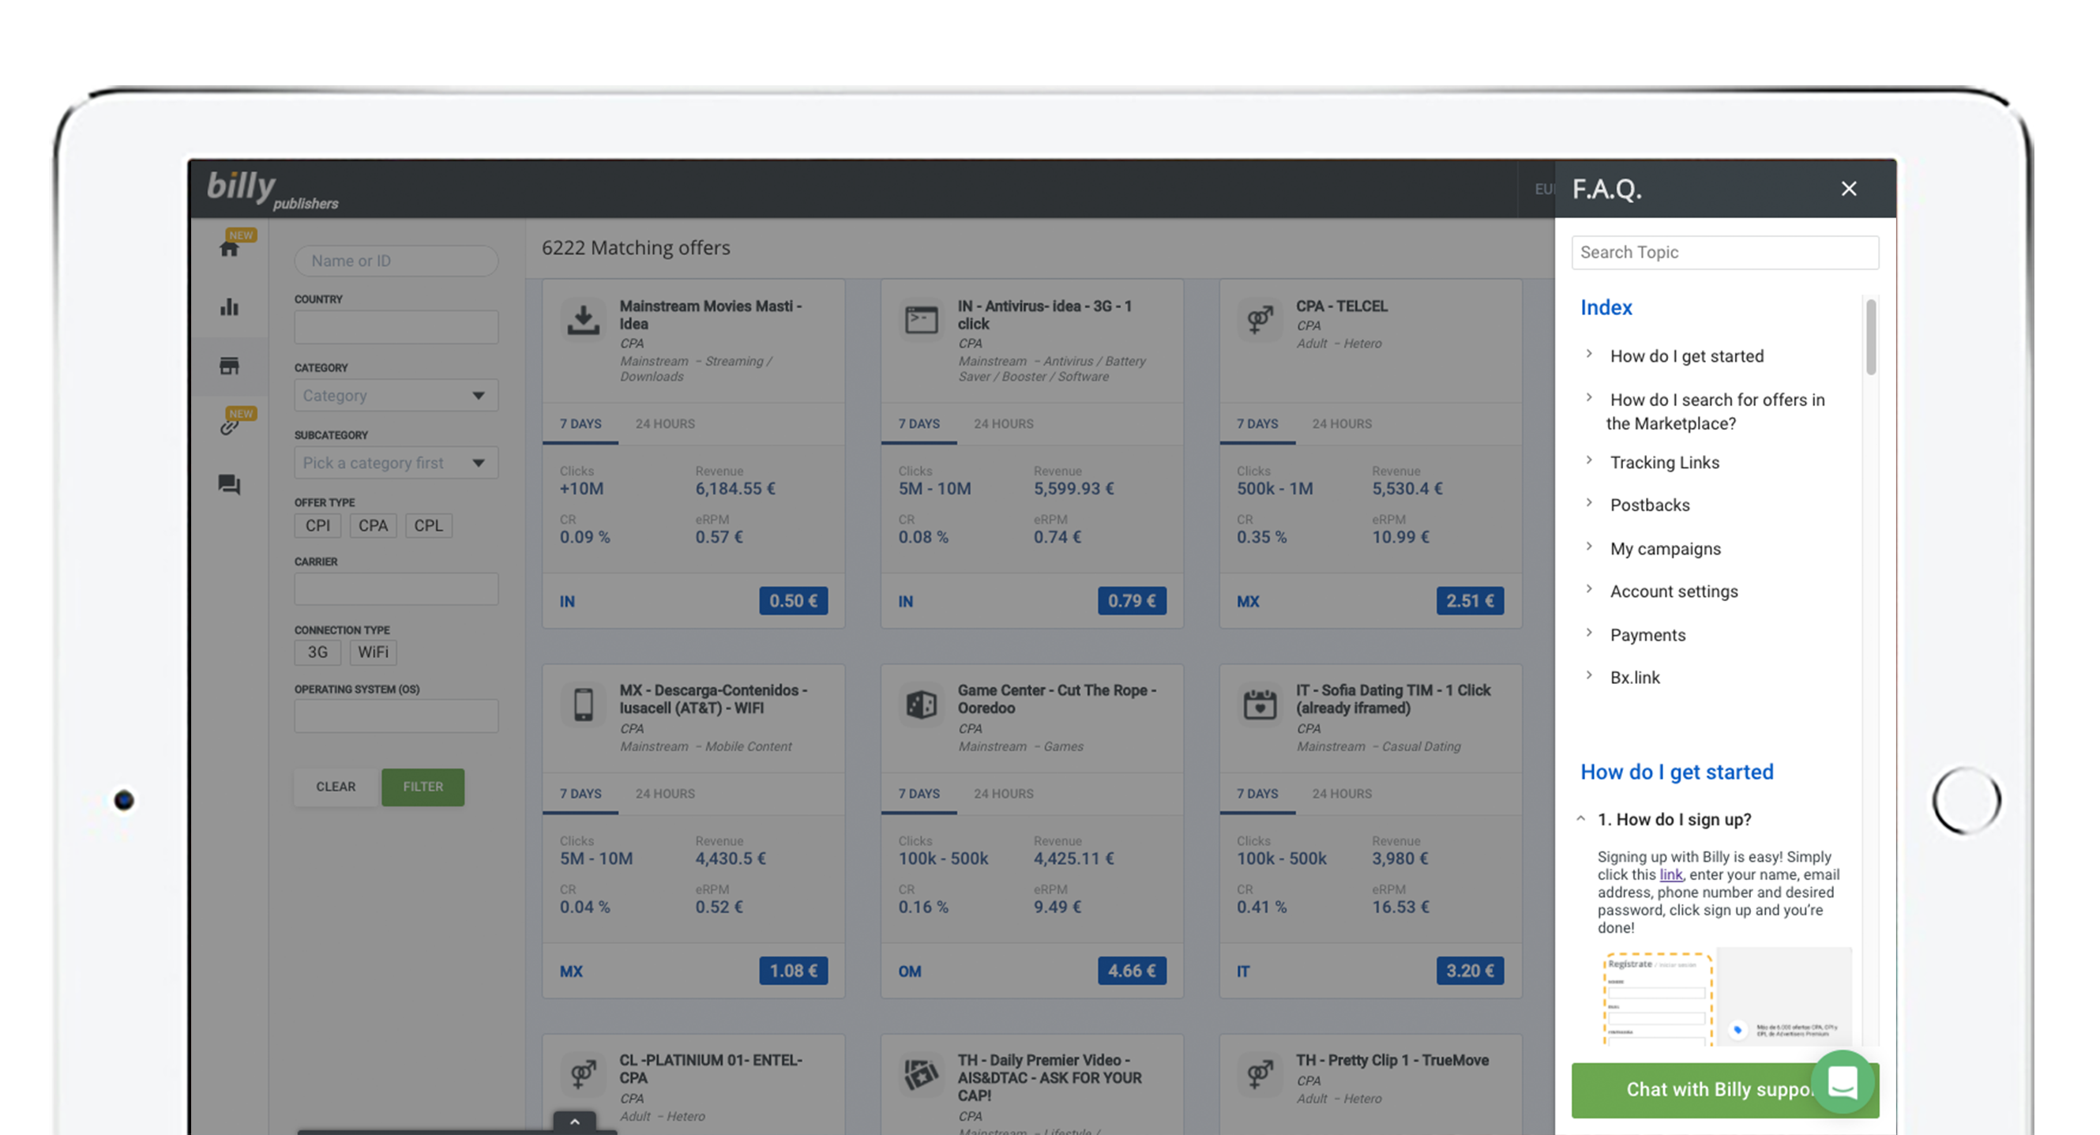Open the Marketplace store sidebar icon
This screenshot has height=1135, width=2100.
[229, 365]
